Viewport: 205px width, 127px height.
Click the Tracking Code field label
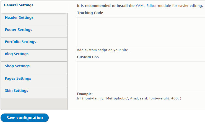[90, 13]
